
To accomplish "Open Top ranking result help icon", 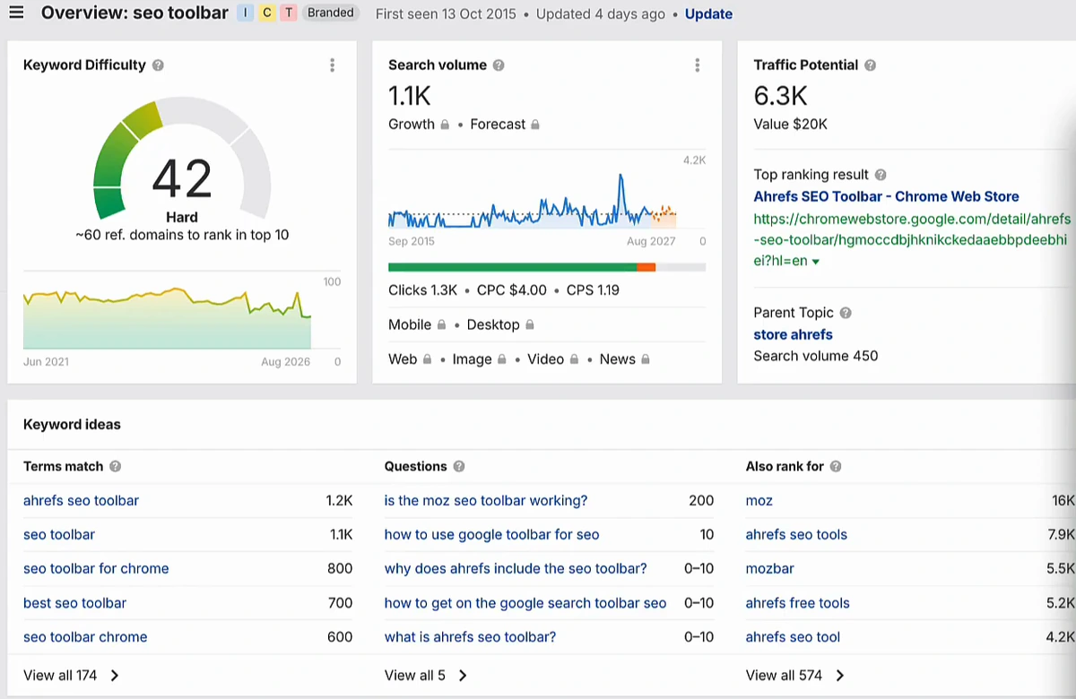I will (x=881, y=175).
